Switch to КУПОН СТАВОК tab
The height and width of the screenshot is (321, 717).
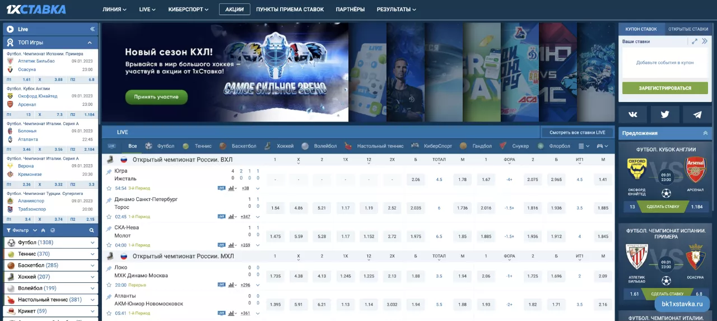click(641, 29)
